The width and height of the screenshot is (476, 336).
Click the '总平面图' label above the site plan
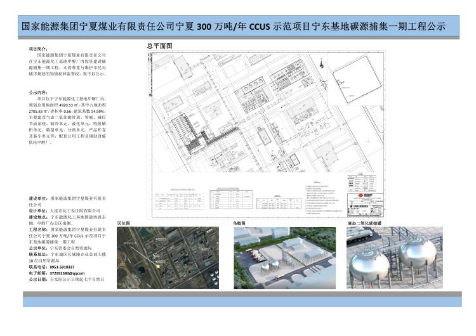click(160, 46)
